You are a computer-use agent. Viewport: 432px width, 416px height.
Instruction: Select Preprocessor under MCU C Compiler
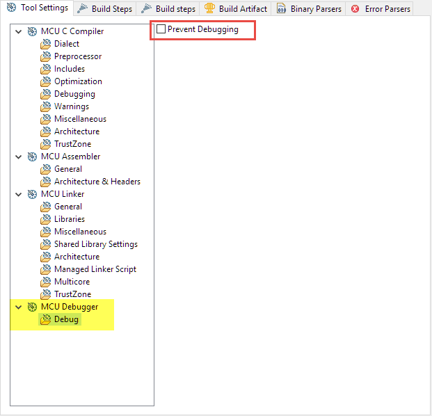point(78,56)
